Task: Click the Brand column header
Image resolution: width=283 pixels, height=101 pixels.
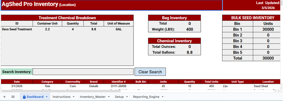Action: (x=94, y=82)
